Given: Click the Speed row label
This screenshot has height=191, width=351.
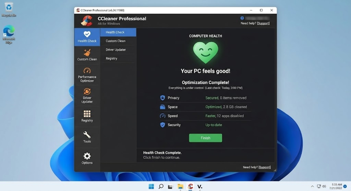Looking at the screenshot, I should point(173,116).
